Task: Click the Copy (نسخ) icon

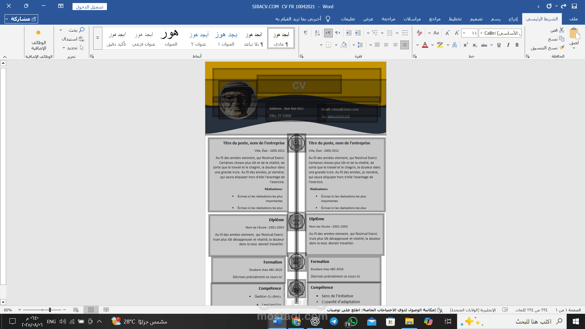Action: (562, 39)
